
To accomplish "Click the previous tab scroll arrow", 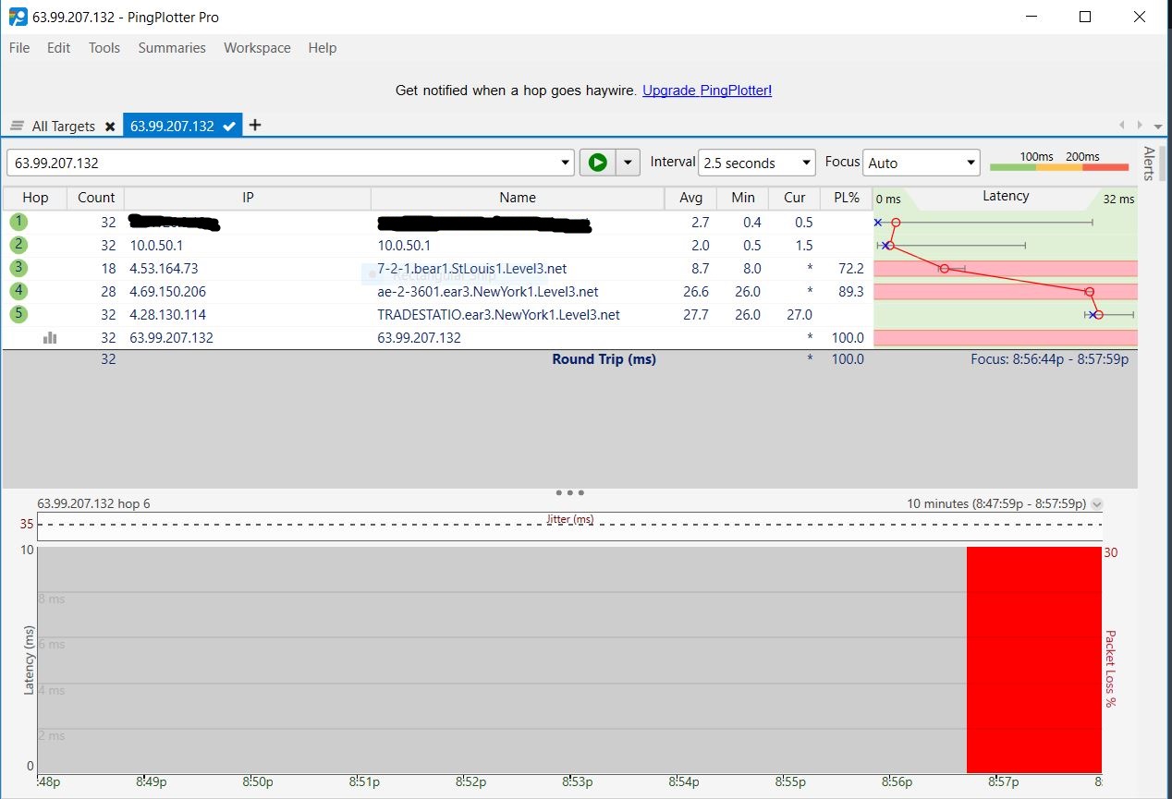I will (1122, 125).
